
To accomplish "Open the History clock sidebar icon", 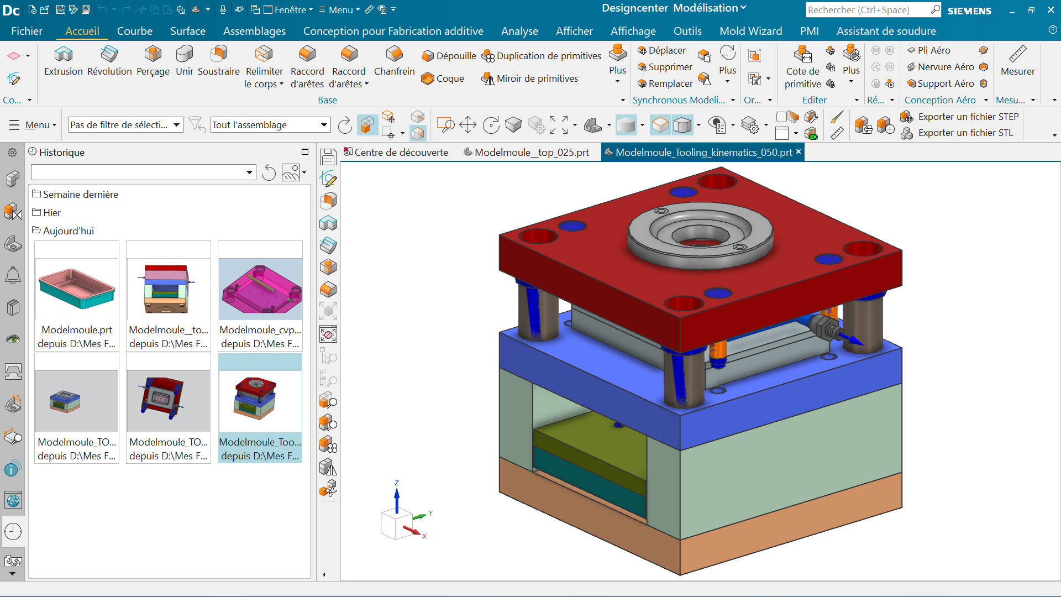I will tap(13, 532).
